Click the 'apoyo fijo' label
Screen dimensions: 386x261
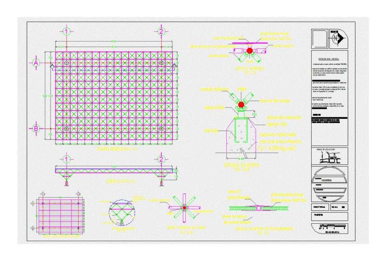[x=214, y=108]
